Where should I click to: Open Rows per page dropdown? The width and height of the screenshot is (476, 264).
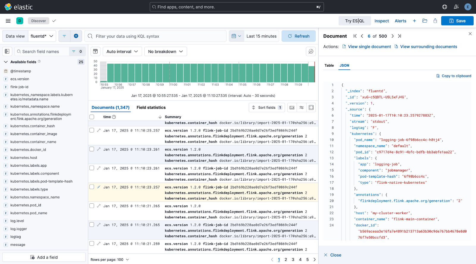point(110,260)
